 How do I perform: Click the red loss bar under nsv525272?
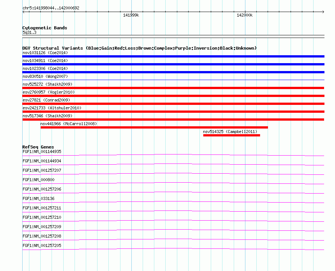(173, 88)
